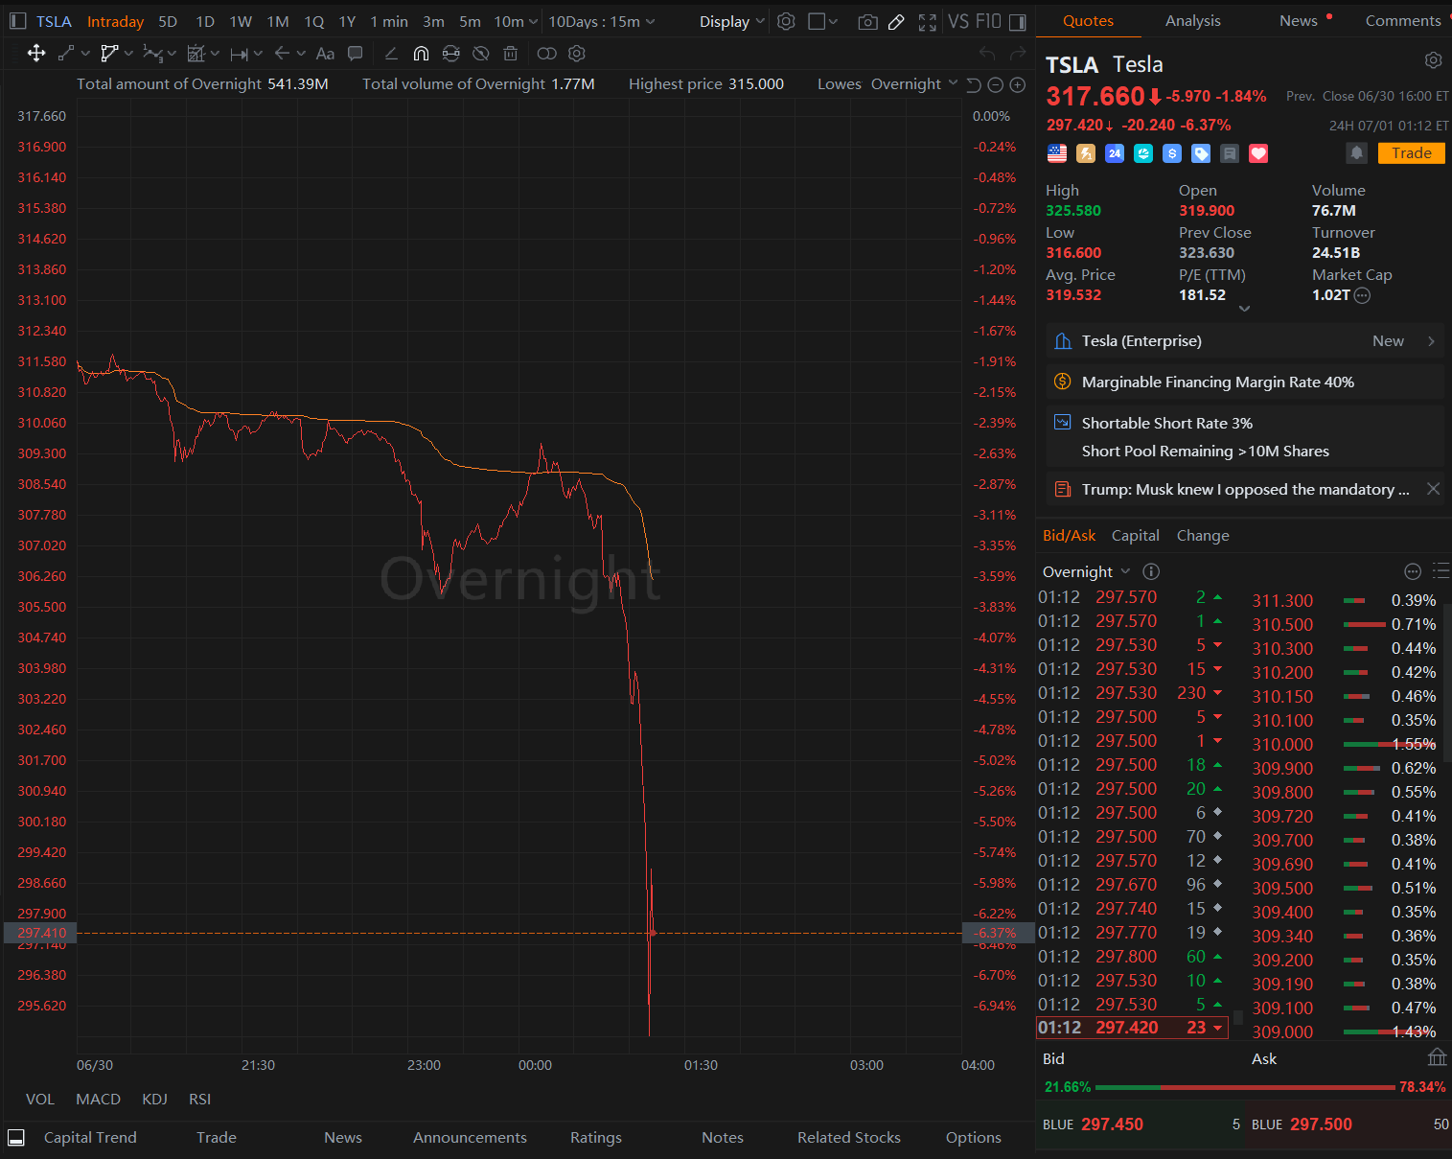Click the blue dollar sign badge
The image size is (1452, 1159).
pos(1172,153)
